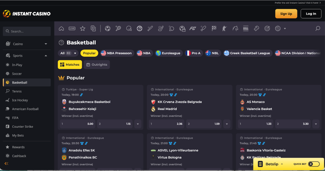
Task: Switch to the Outrights tab
Action: coord(97,65)
